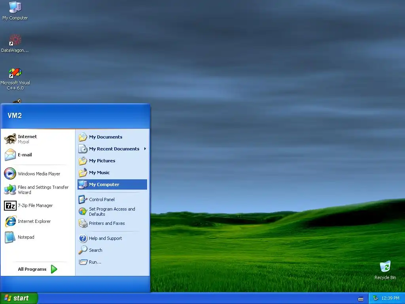Image resolution: width=405 pixels, height=304 pixels.
Task: Open Internet Explorer blue e icon
Action: tap(10, 221)
